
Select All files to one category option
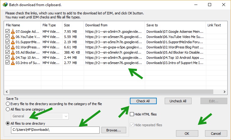pyautogui.click(x=8, y=109)
